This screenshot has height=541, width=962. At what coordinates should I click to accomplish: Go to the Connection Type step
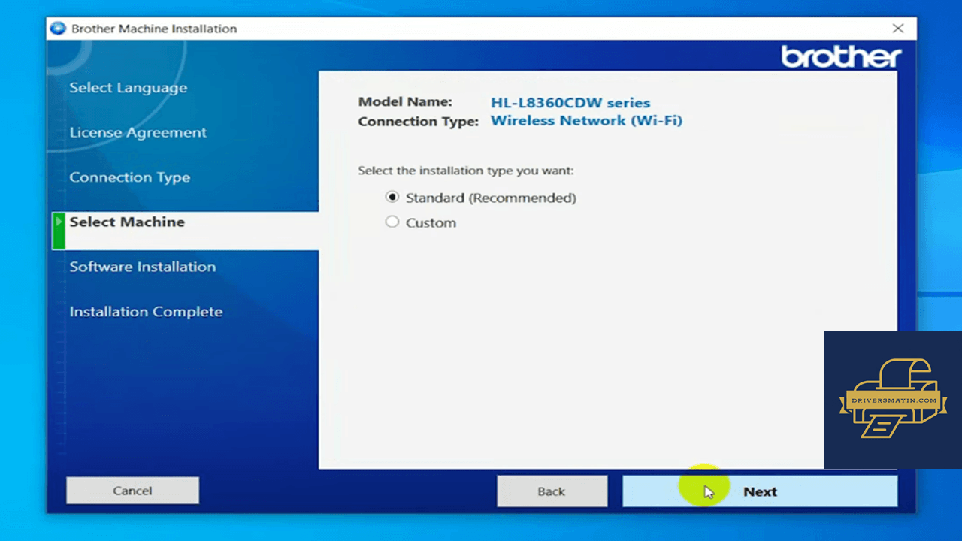(130, 177)
